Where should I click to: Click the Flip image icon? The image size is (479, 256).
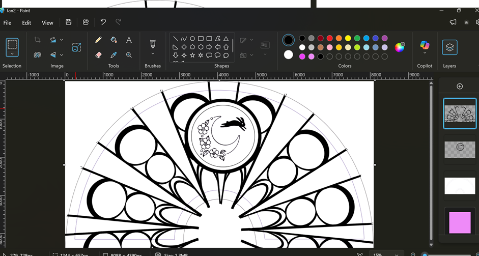pyautogui.click(x=53, y=54)
